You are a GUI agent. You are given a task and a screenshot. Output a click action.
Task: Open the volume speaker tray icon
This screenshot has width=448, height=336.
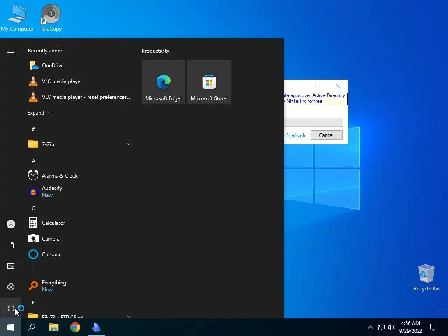(x=391, y=327)
